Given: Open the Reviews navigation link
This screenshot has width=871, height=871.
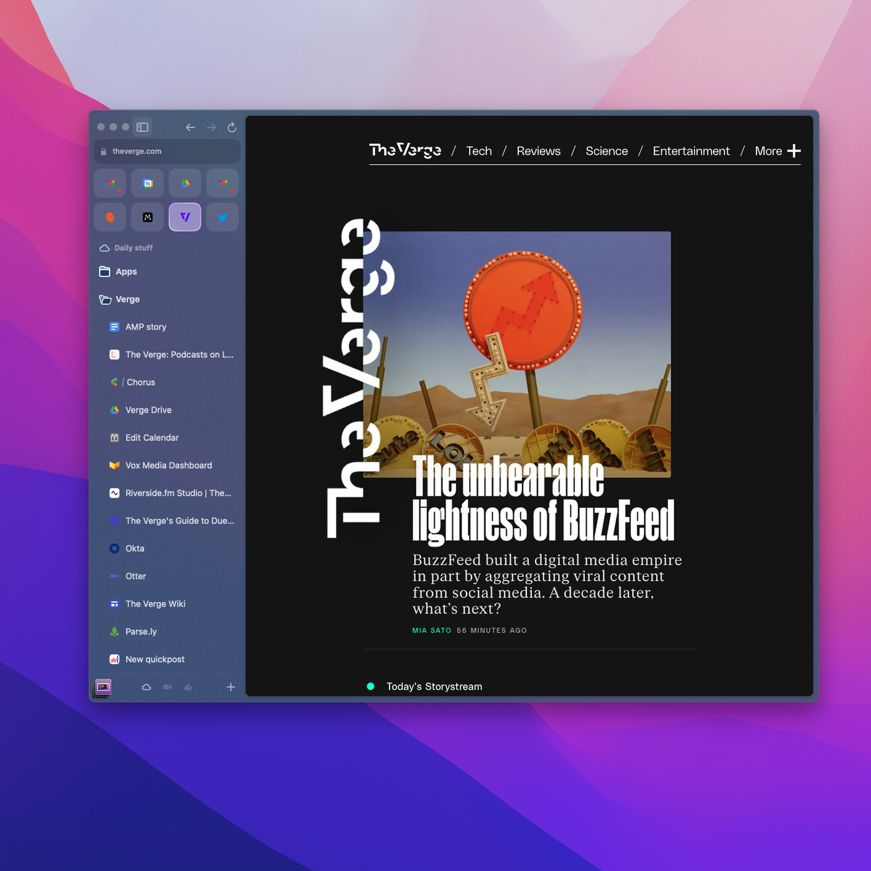Looking at the screenshot, I should coord(539,151).
